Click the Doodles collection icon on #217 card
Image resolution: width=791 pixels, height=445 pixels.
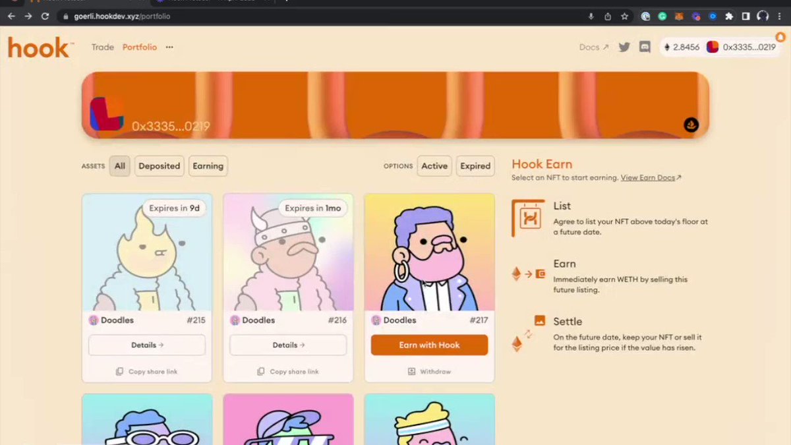click(376, 320)
